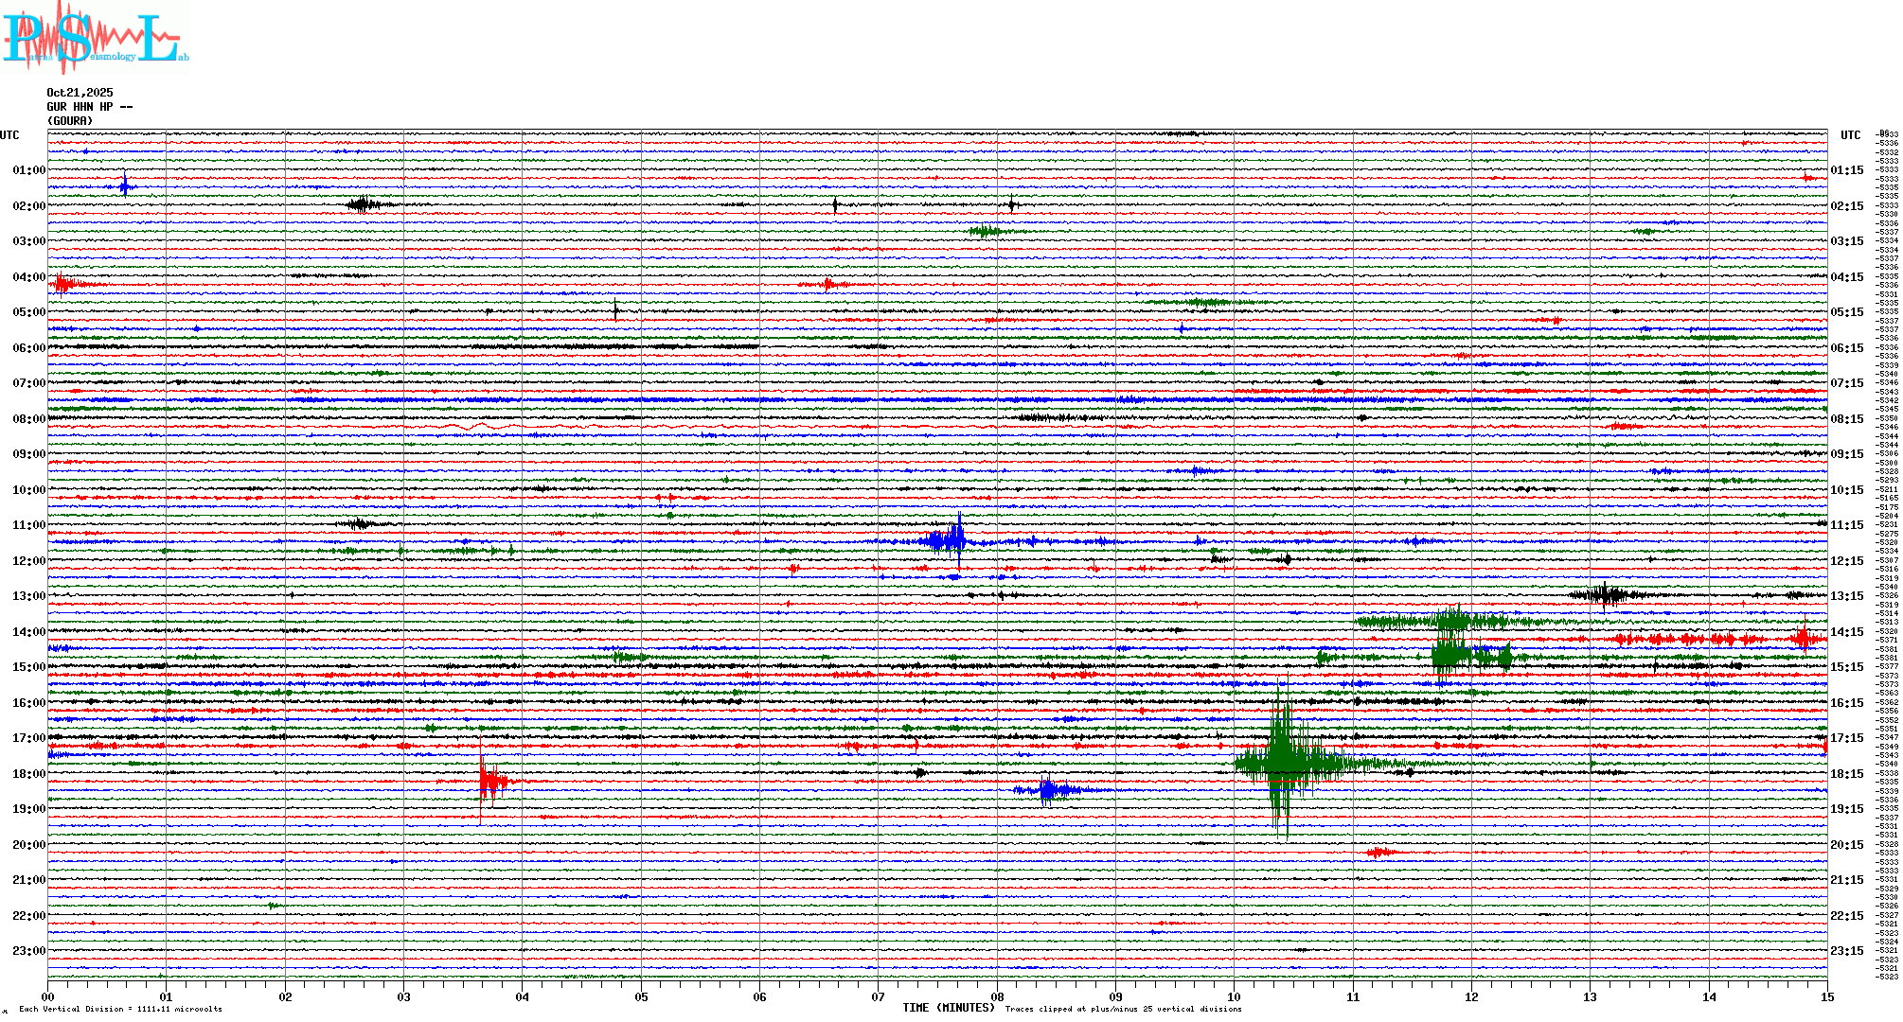This screenshot has height=1022, width=1903.
Task: Select the GUR HHN HP station text
Action: coord(89,107)
